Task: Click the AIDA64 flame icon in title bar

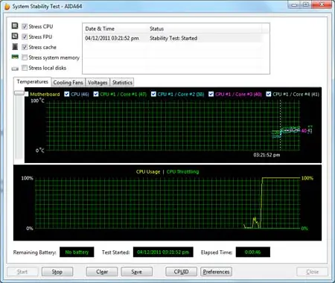Action: [7, 7]
